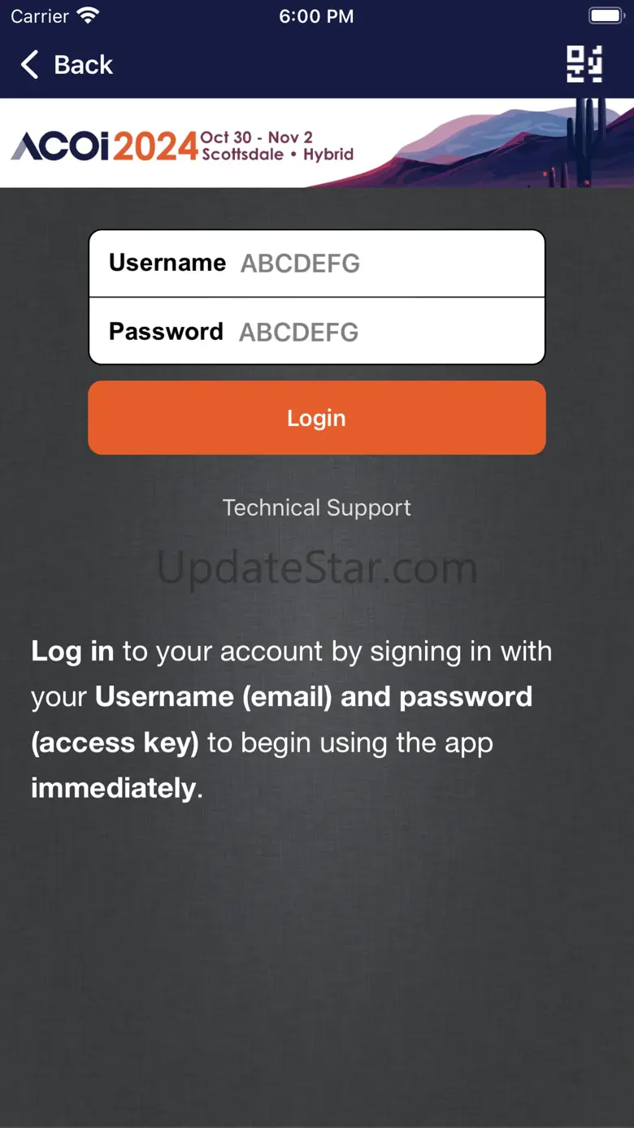This screenshot has width=634, height=1128.
Task: Click the bold Username label
Action: (167, 263)
